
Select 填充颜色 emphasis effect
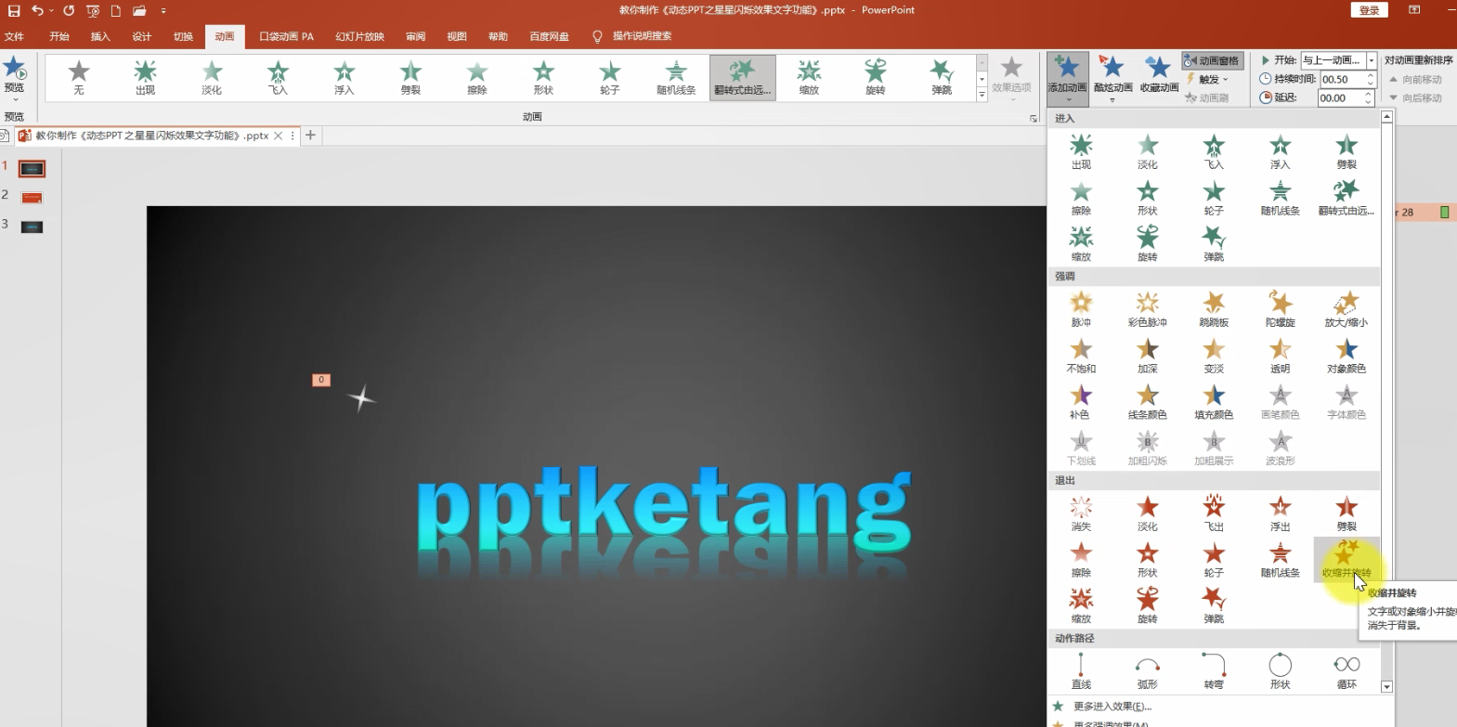[x=1214, y=402]
